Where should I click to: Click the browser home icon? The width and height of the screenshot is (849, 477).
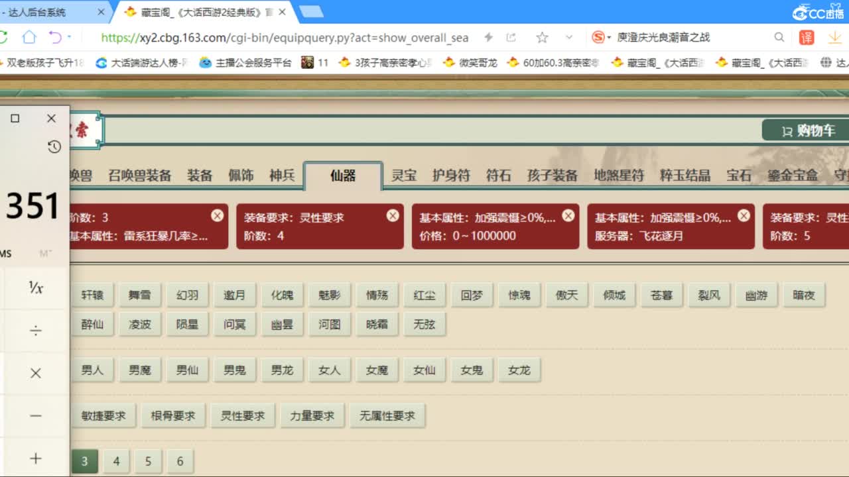29,37
